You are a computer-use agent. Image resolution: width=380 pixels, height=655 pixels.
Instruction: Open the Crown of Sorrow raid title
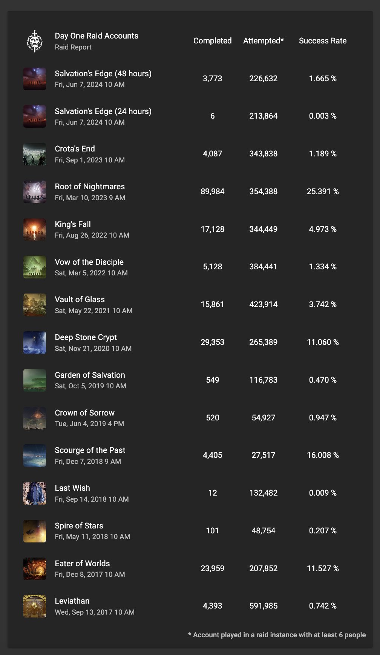coord(84,413)
